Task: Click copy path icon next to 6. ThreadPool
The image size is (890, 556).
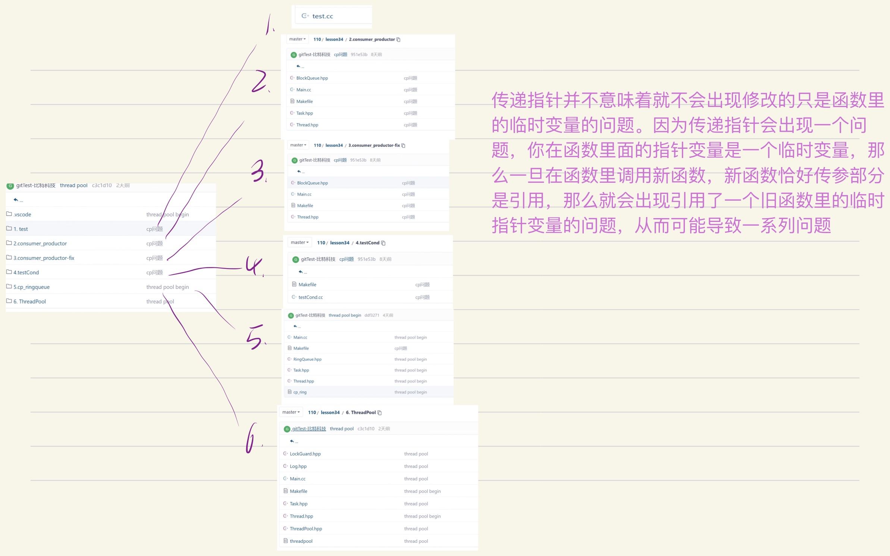Action: pyautogui.click(x=379, y=413)
